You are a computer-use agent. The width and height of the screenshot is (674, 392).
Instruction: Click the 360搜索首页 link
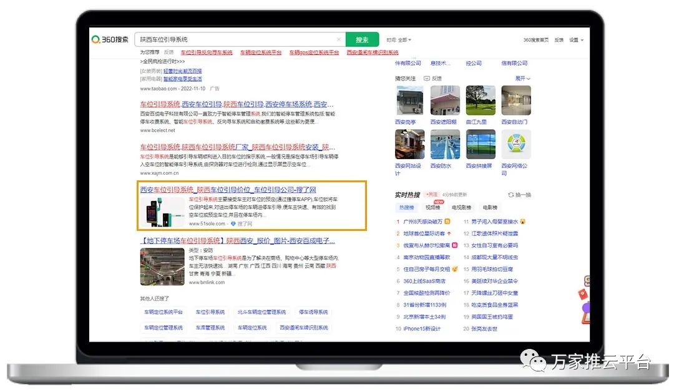pos(536,40)
